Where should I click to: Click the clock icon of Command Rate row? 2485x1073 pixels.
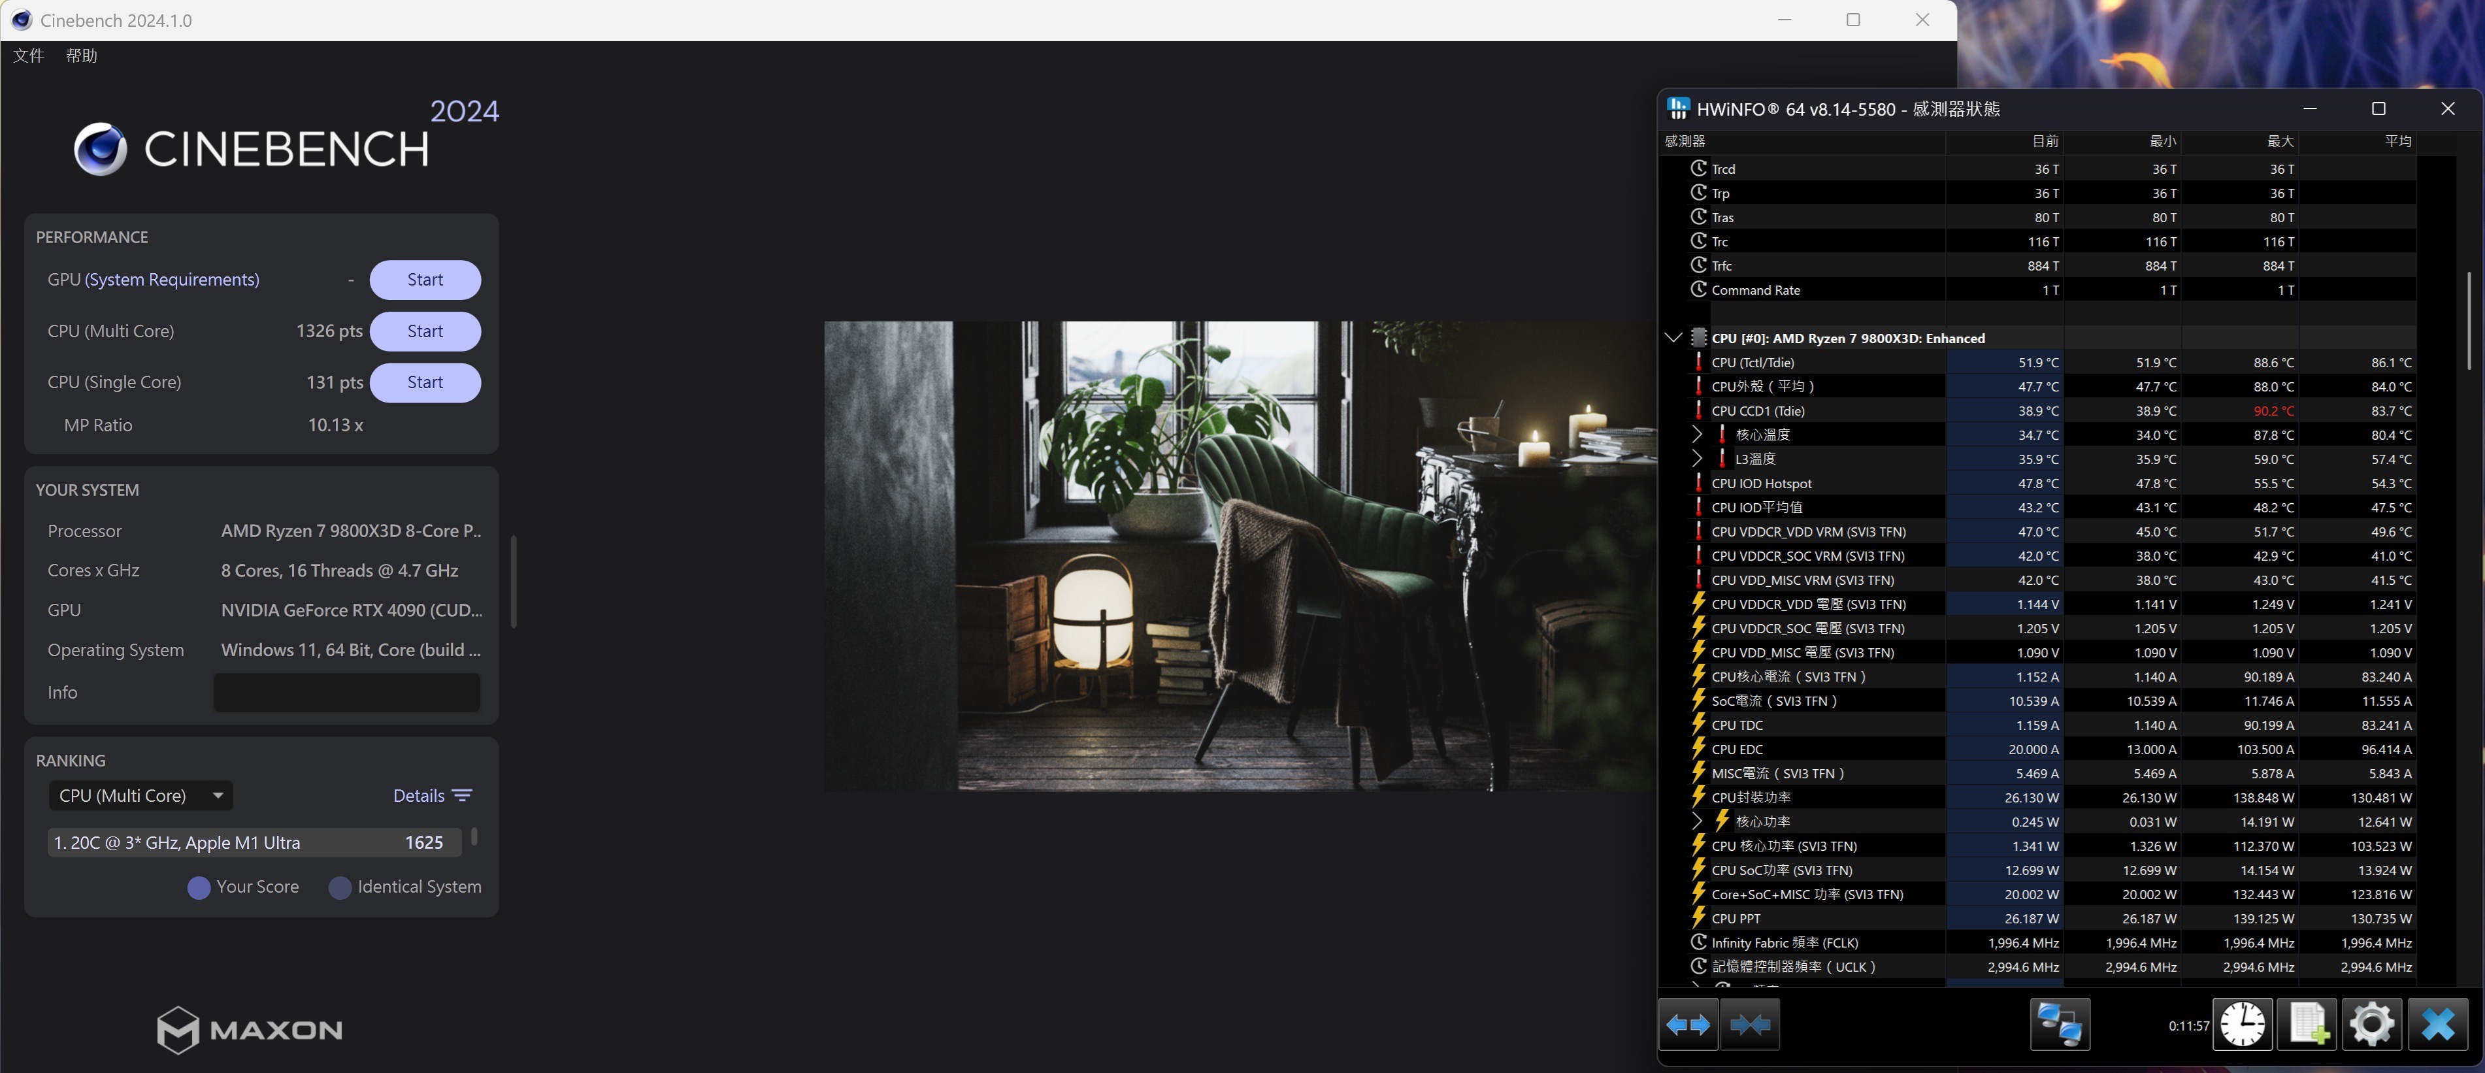[1699, 289]
